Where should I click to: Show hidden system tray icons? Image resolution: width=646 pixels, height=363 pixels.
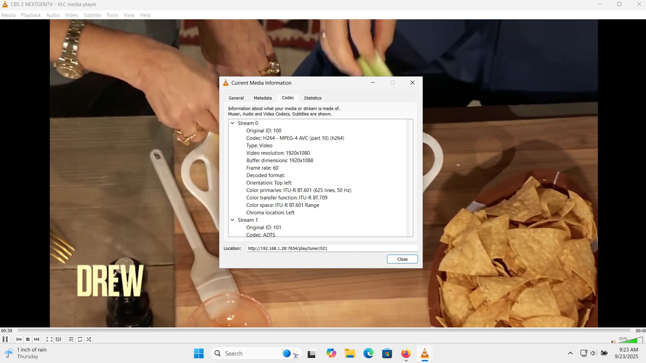pos(570,353)
